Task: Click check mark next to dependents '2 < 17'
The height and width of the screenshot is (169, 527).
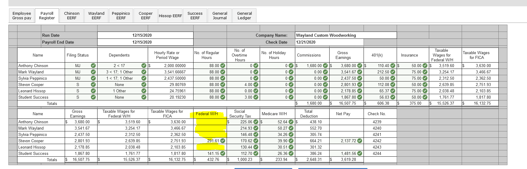Action: pyautogui.click(x=144, y=66)
